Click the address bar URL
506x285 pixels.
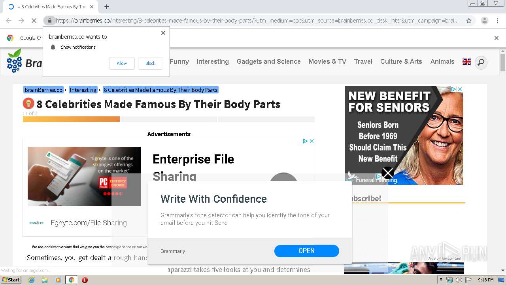(x=257, y=21)
